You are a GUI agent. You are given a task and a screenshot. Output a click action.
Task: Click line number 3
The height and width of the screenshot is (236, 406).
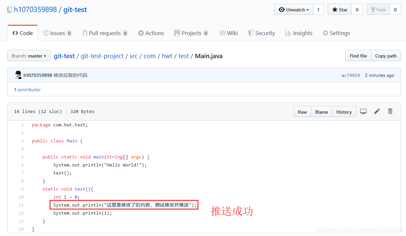click(22, 141)
